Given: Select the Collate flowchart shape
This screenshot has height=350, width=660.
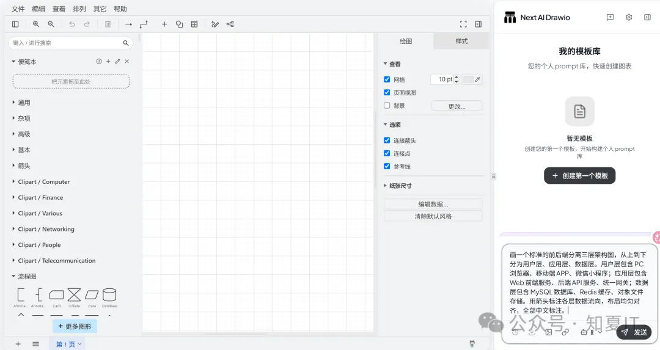Looking at the screenshot, I should click(74, 295).
